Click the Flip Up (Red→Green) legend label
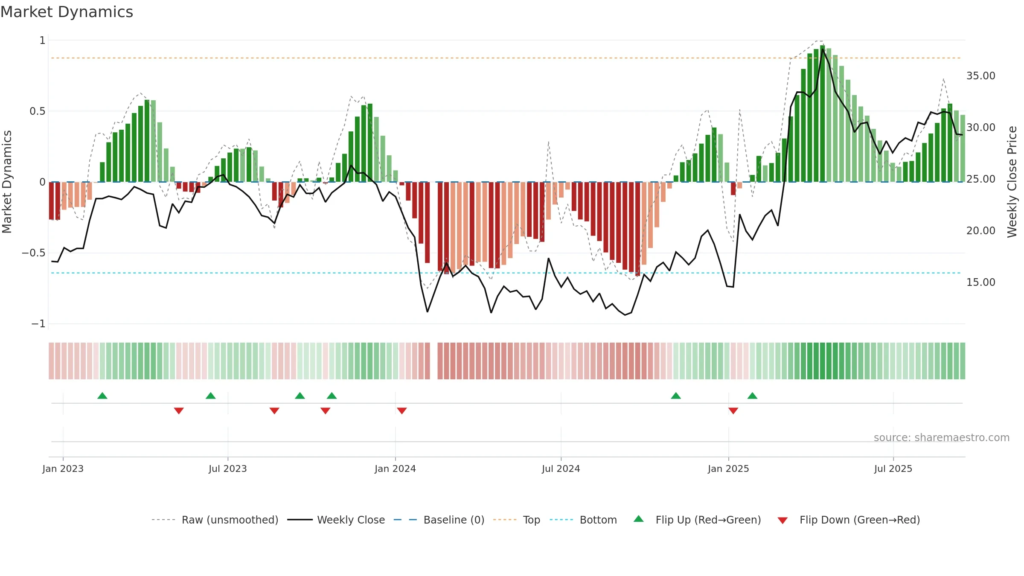The image size is (1024, 576). click(708, 520)
